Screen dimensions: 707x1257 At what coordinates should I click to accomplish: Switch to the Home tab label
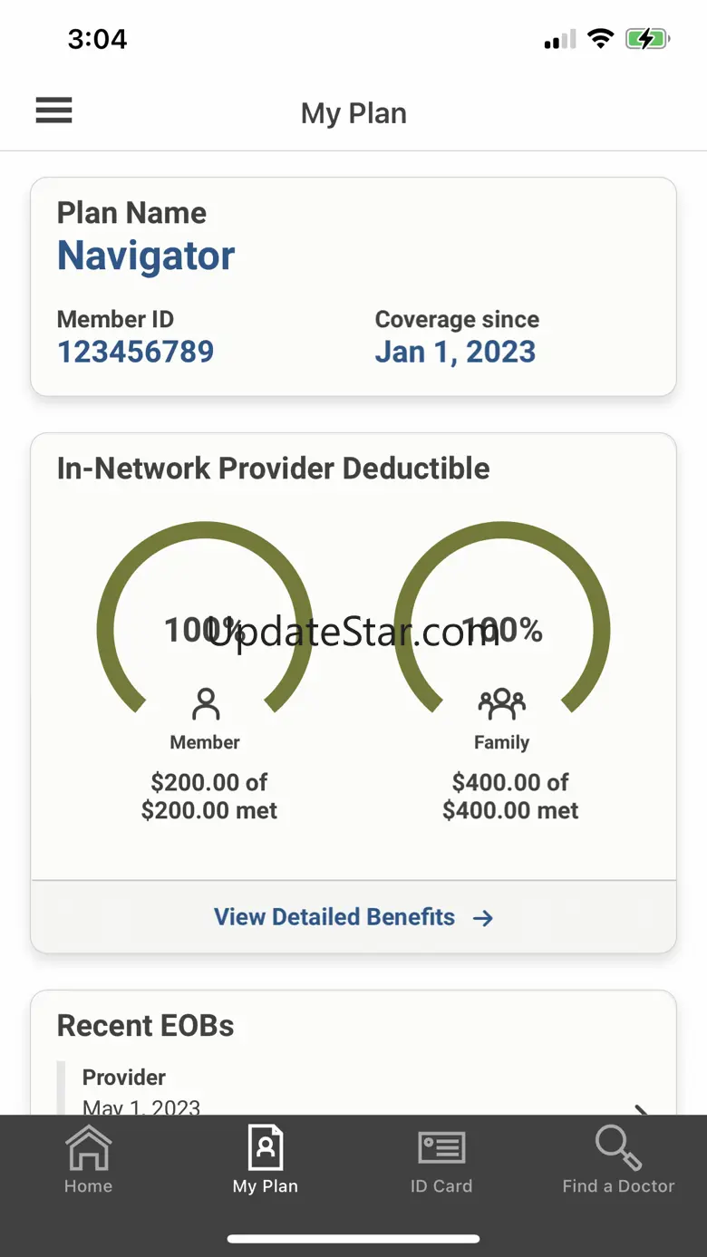click(x=88, y=1186)
